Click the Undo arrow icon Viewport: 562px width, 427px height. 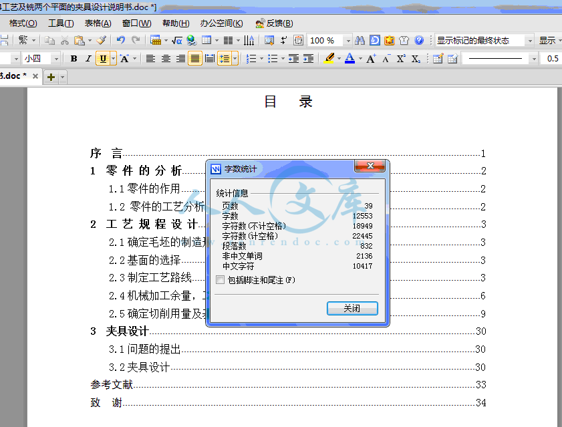(121, 40)
